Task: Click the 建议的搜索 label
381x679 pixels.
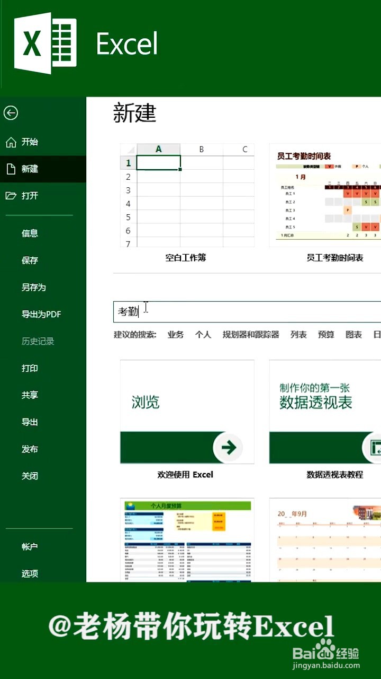Action: click(135, 335)
